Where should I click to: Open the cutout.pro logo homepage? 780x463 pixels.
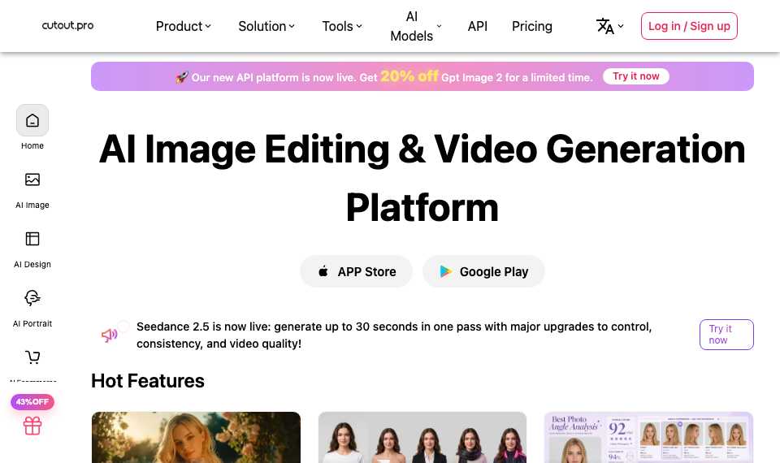pos(67,25)
